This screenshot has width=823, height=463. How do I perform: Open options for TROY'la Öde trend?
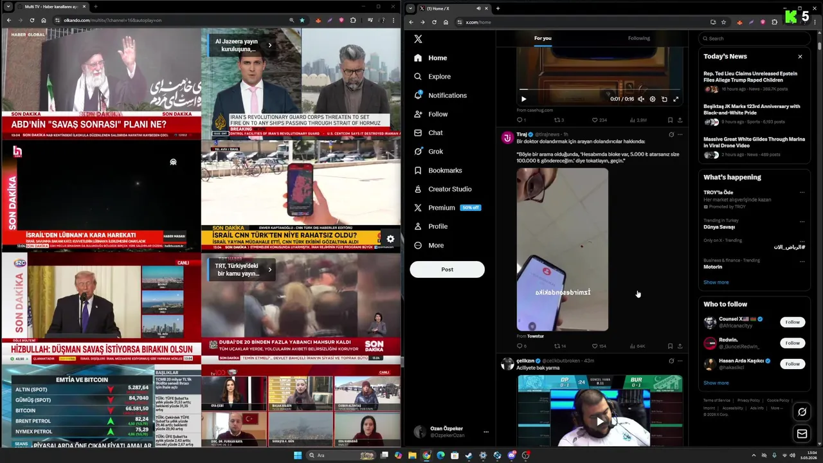pos(802,192)
